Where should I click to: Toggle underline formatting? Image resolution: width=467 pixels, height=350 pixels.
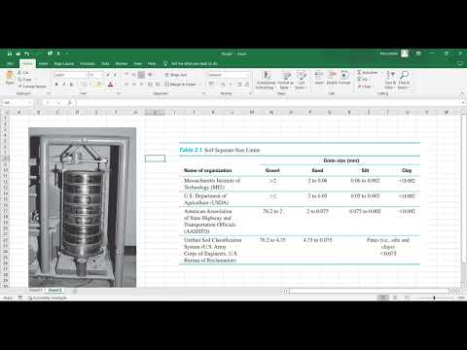(x=71, y=85)
